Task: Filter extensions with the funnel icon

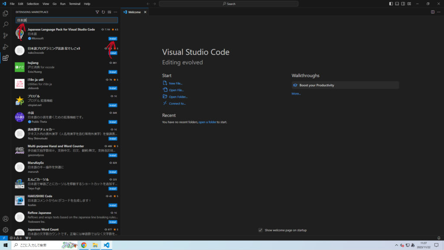Action: 97,12
